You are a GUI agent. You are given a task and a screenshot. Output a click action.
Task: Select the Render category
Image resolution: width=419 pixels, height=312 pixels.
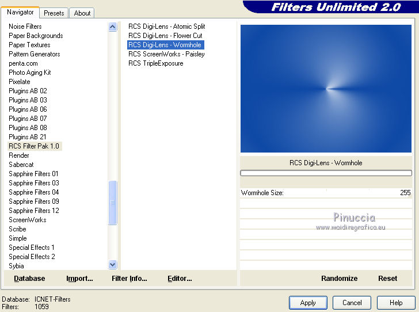[x=18, y=155]
